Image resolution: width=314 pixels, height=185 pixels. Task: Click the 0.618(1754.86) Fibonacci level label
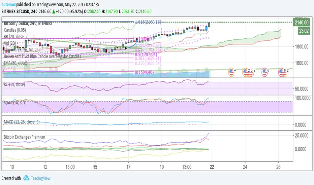point(148,50)
